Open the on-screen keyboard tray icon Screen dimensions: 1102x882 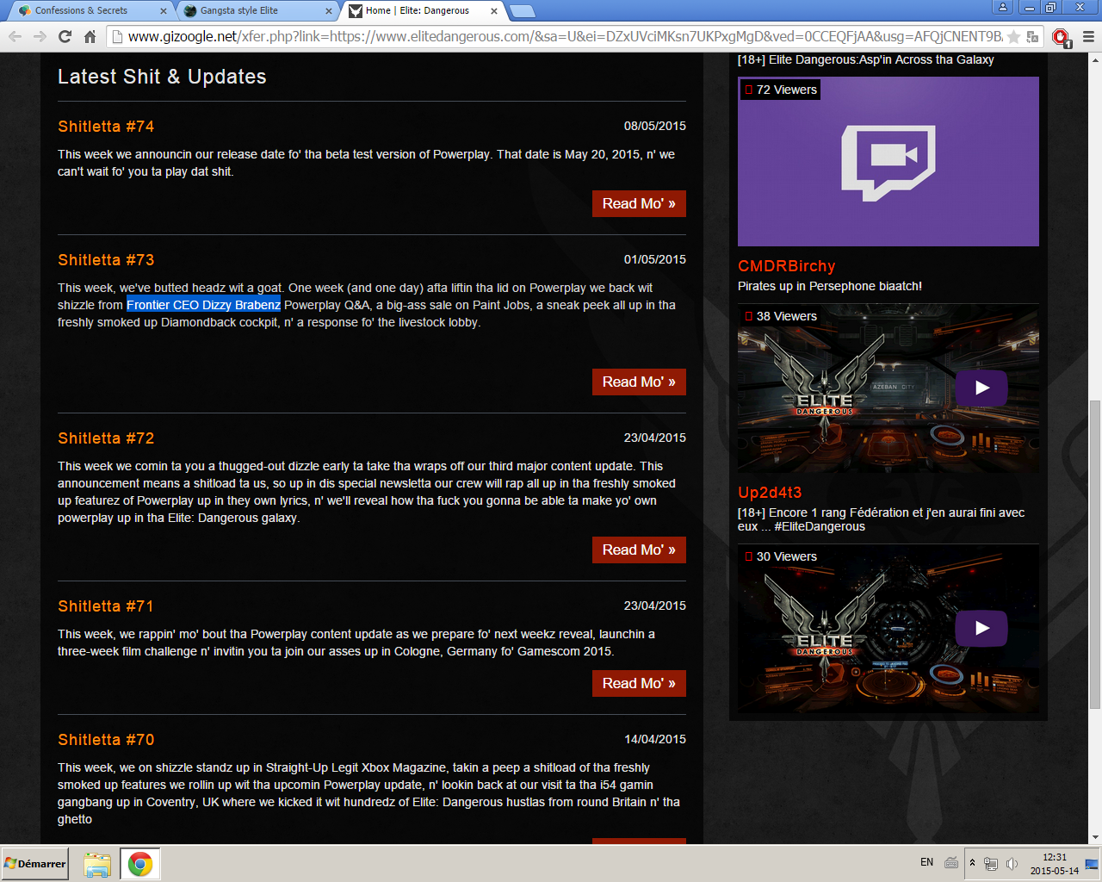tap(951, 862)
